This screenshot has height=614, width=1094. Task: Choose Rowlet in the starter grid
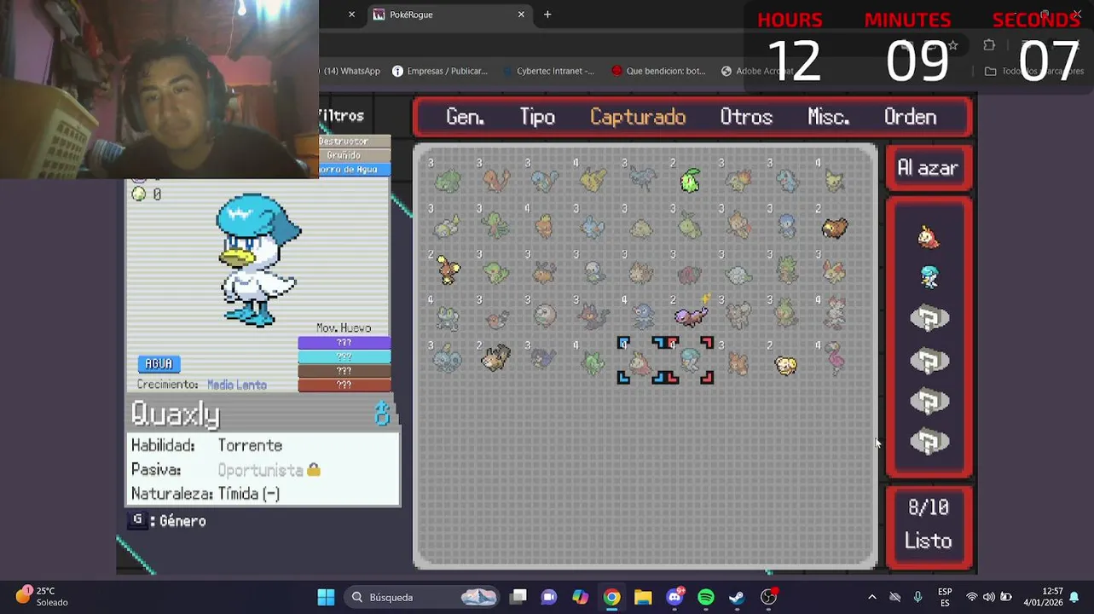(545, 317)
